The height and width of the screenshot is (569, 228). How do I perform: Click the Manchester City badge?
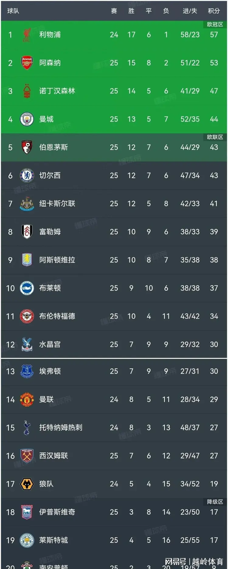pos(27,119)
